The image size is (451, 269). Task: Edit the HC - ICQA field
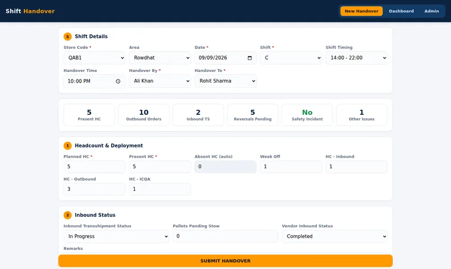click(x=160, y=189)
